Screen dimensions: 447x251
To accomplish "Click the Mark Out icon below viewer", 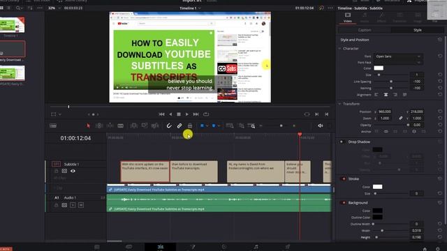I will click(x=326, y=114).
